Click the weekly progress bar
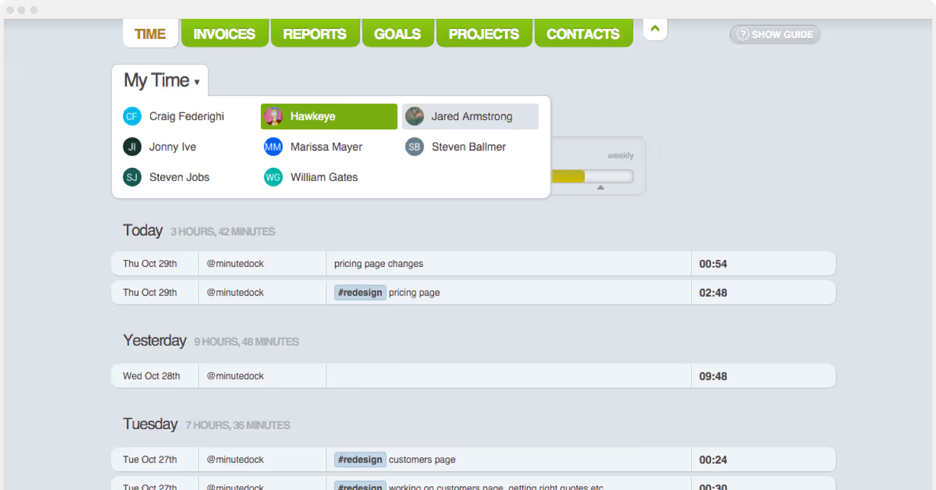This screenshot has height=490, width=936. pos(591,176)
